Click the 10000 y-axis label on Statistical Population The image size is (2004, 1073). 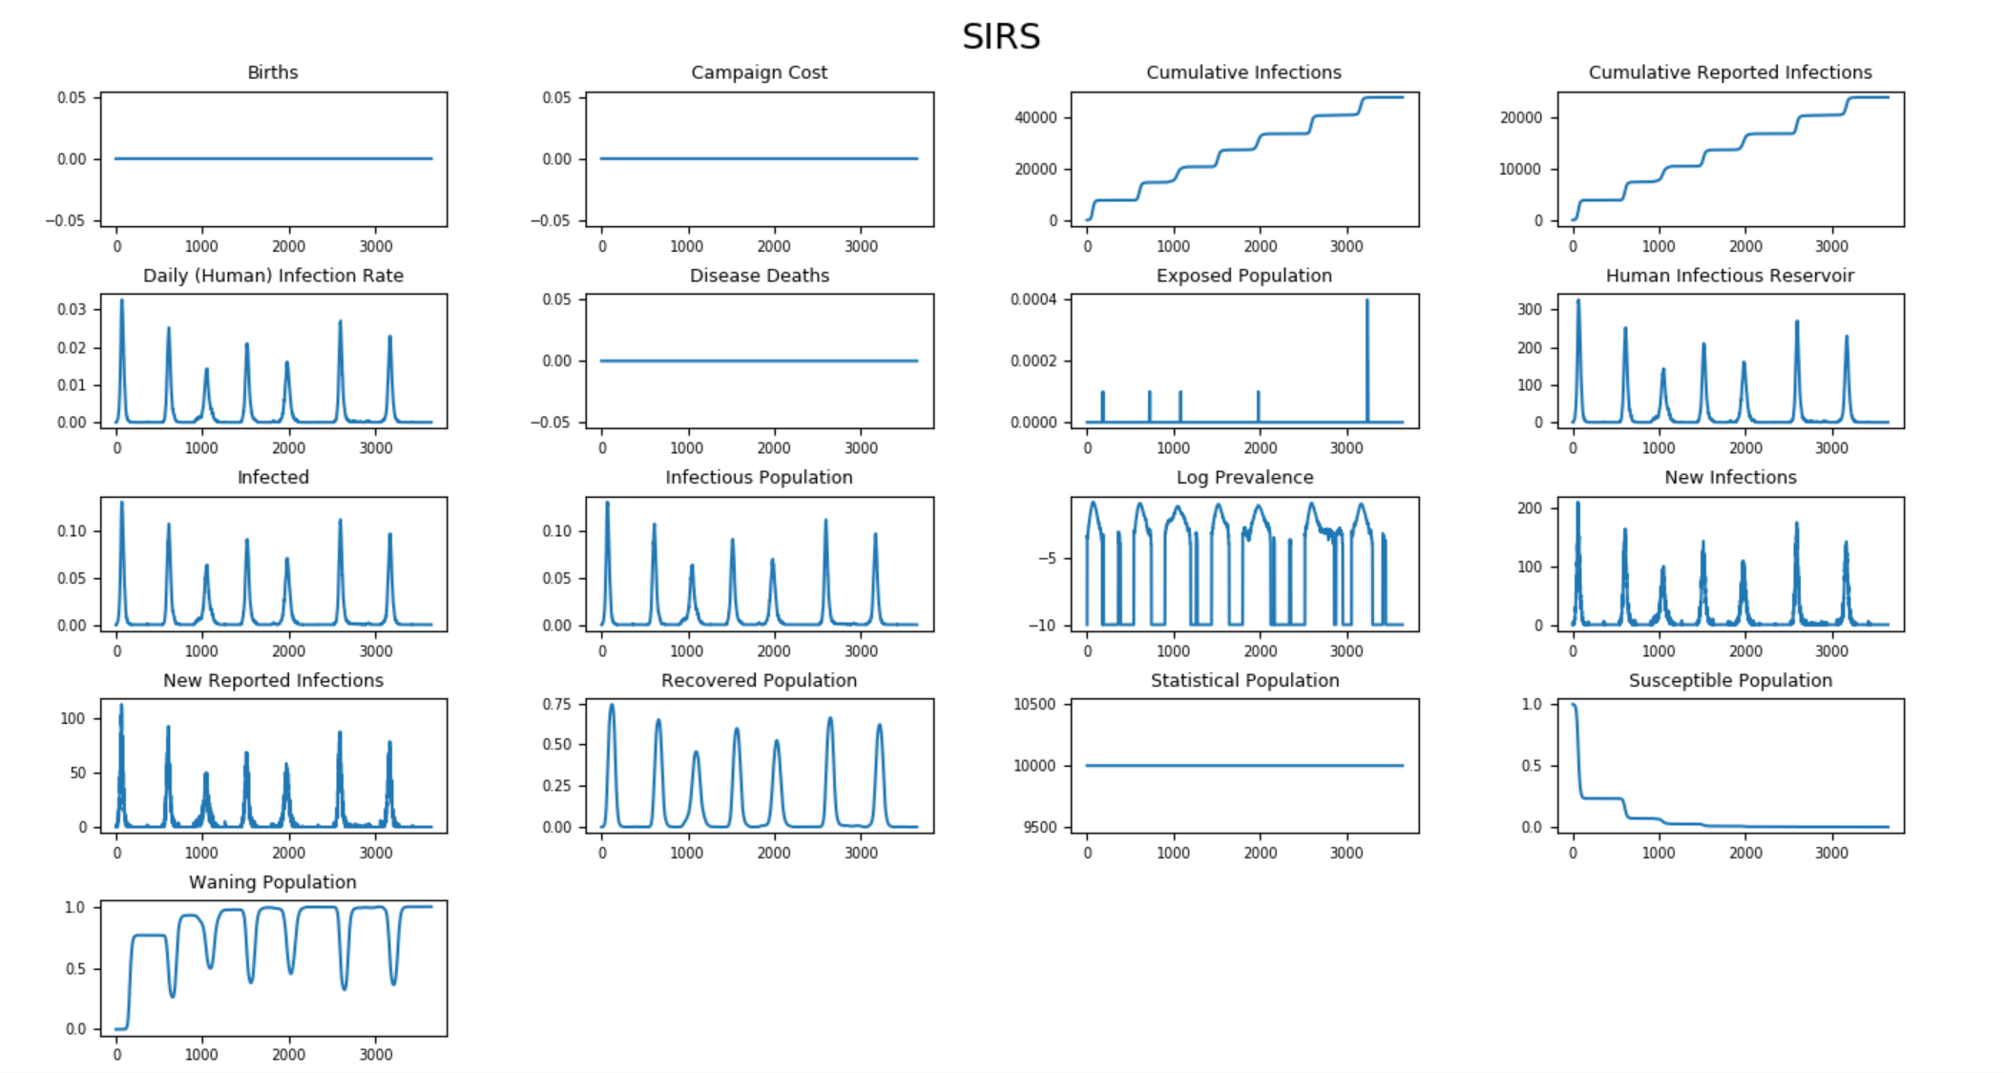pyautogui.click(x=1034, y=766)
